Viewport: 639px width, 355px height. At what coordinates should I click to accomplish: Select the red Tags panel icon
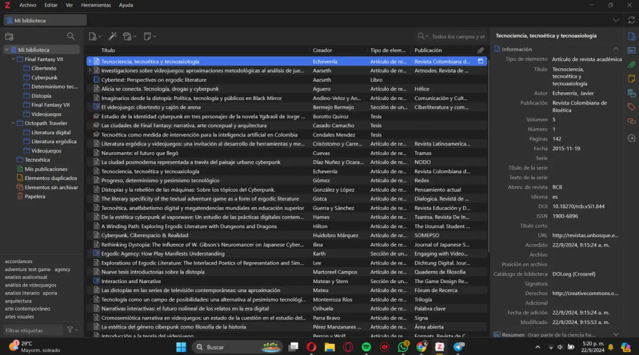(631, 106)
